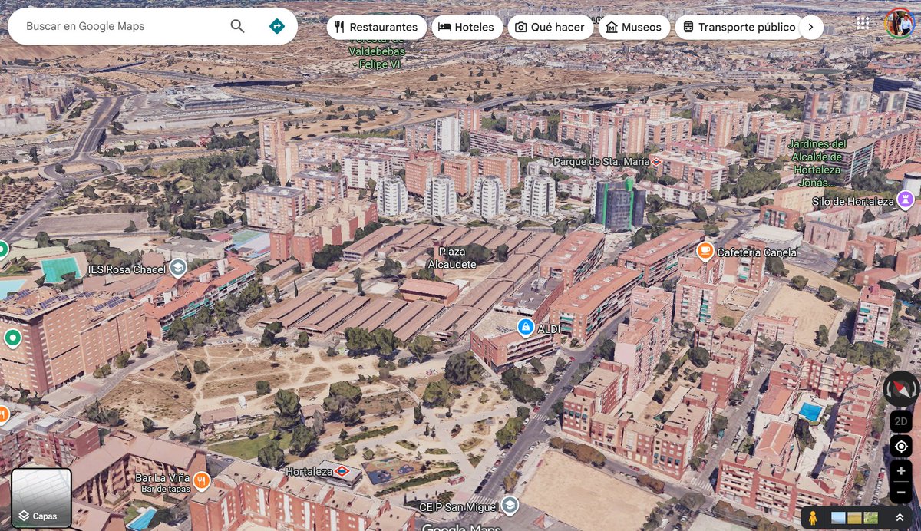Click the magnifier search icon
The width and height of the screenshot is (921, 531).
coord(238,26)
